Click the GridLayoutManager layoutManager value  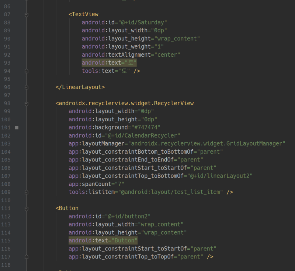click(206, 144)
